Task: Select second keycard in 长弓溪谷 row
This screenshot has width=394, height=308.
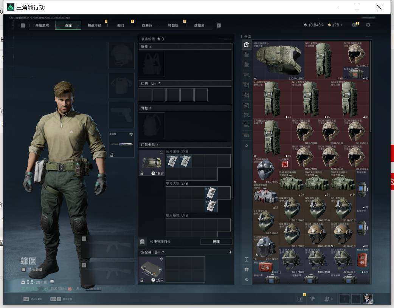Action: [x=185, y=161]
